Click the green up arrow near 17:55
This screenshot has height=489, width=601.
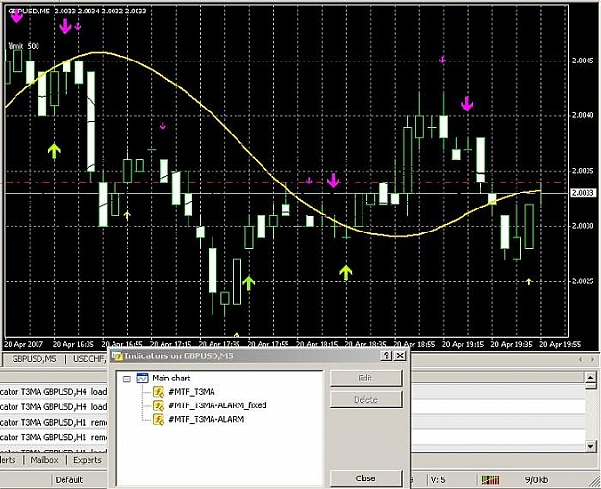coord(248,283)
